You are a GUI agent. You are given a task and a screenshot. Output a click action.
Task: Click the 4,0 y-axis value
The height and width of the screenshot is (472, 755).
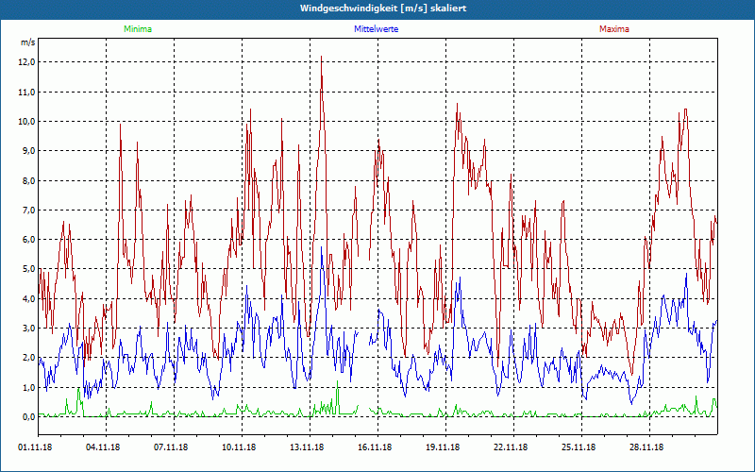pos(29,298)
